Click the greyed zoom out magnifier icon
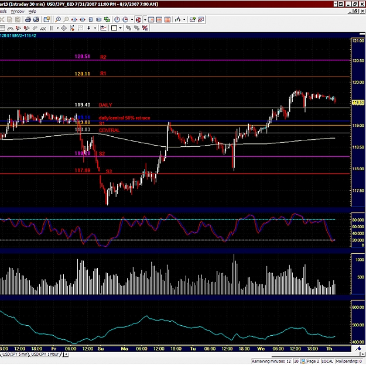This screenshot has height=365, width=366. tap(66, 19)
